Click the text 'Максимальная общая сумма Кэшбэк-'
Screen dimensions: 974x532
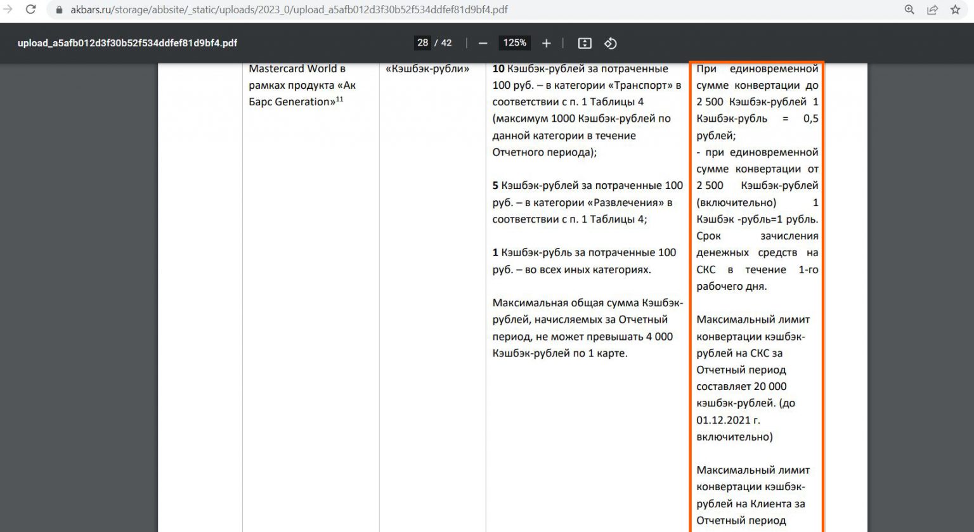[x=588, y=303]
